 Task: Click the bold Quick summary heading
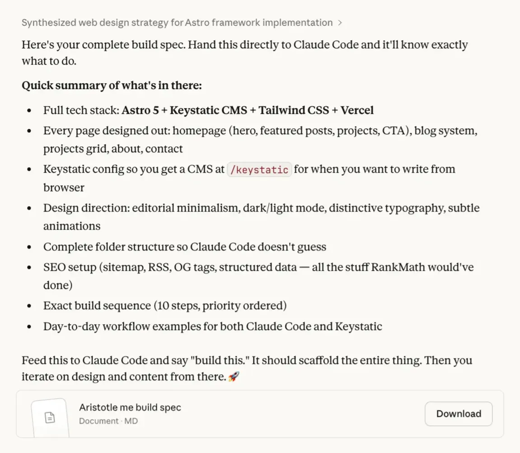pos(111,85)
